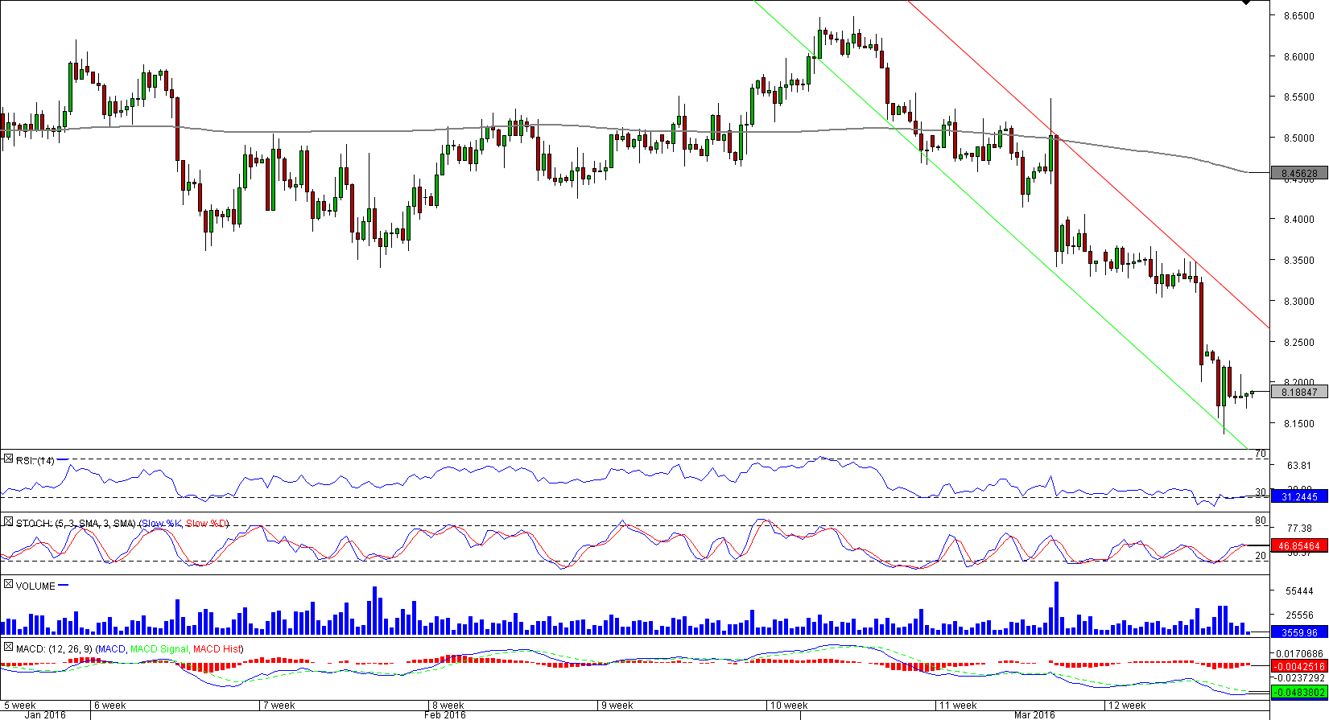1329x720 pixels.
Task: Click the 10 week time axis marker
Action: pos(789,706)
